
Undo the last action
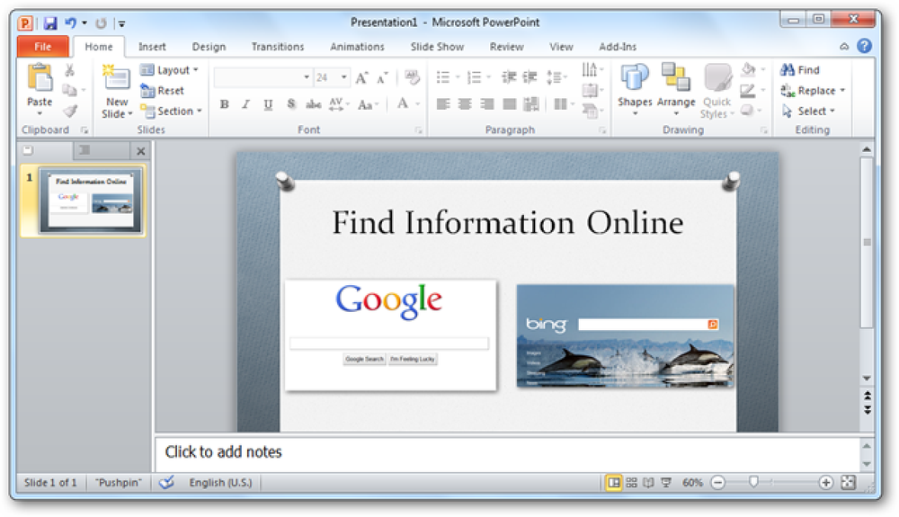click(70, 22)
